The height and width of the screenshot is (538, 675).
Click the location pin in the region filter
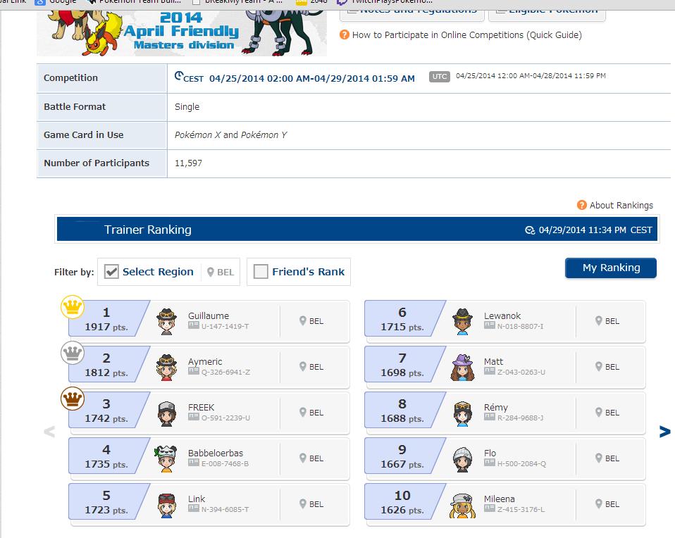[211, 272]
